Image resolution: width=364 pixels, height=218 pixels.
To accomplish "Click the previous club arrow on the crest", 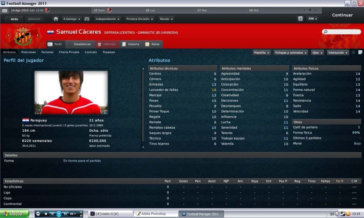I will [x=9, y=36].
